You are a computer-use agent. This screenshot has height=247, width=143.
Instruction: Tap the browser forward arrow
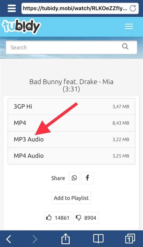click(x=35, y=239)
